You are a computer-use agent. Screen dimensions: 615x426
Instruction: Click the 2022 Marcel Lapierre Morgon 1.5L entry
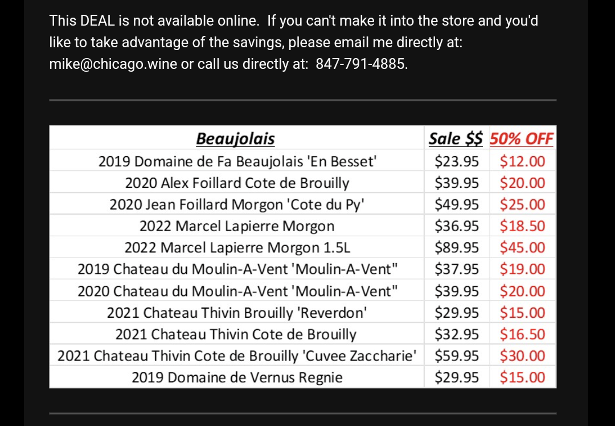(x=237, y=248)
